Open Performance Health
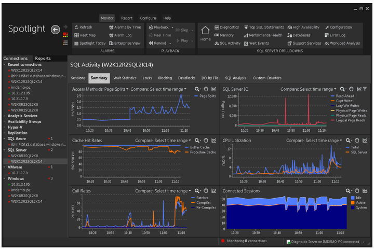The height and width of the screenshot is (250, 375). 263,35
